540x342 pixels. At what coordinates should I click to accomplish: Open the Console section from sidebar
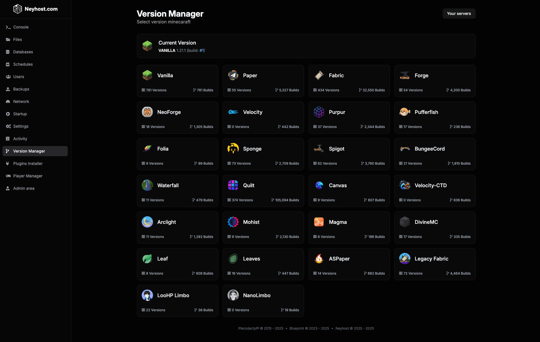tap(21, 27)
